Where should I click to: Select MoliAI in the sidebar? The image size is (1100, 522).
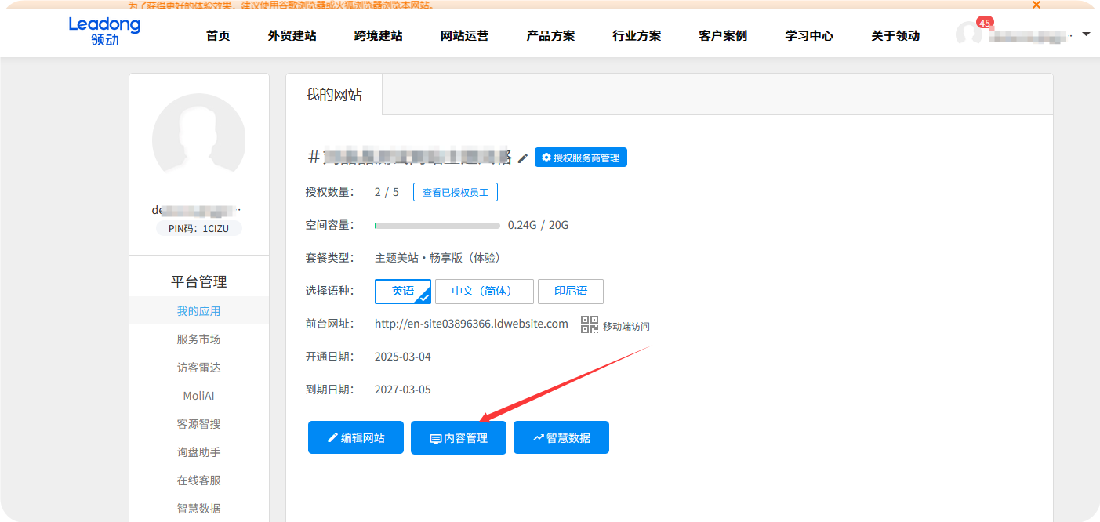(199, 395)
